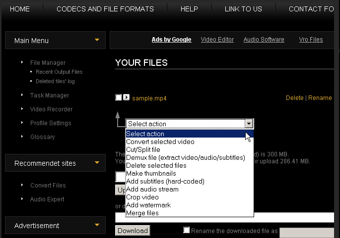
Task: Click the rename downloaded file text field
Action: click(307, 233)
